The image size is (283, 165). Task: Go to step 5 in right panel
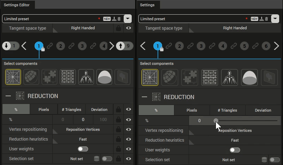pos(244,46)
